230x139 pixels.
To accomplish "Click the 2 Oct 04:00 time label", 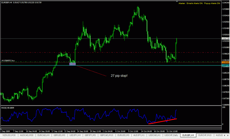I will 107,131.
